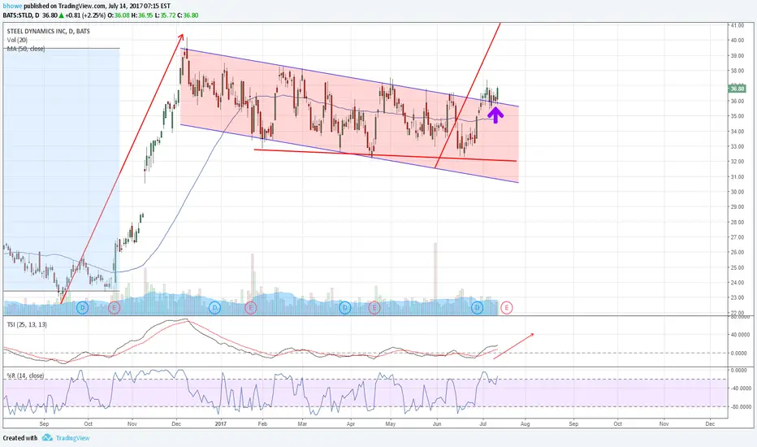757x447 pixels.
Task: Click the Jun label on time axis
Action: point(437,423)
